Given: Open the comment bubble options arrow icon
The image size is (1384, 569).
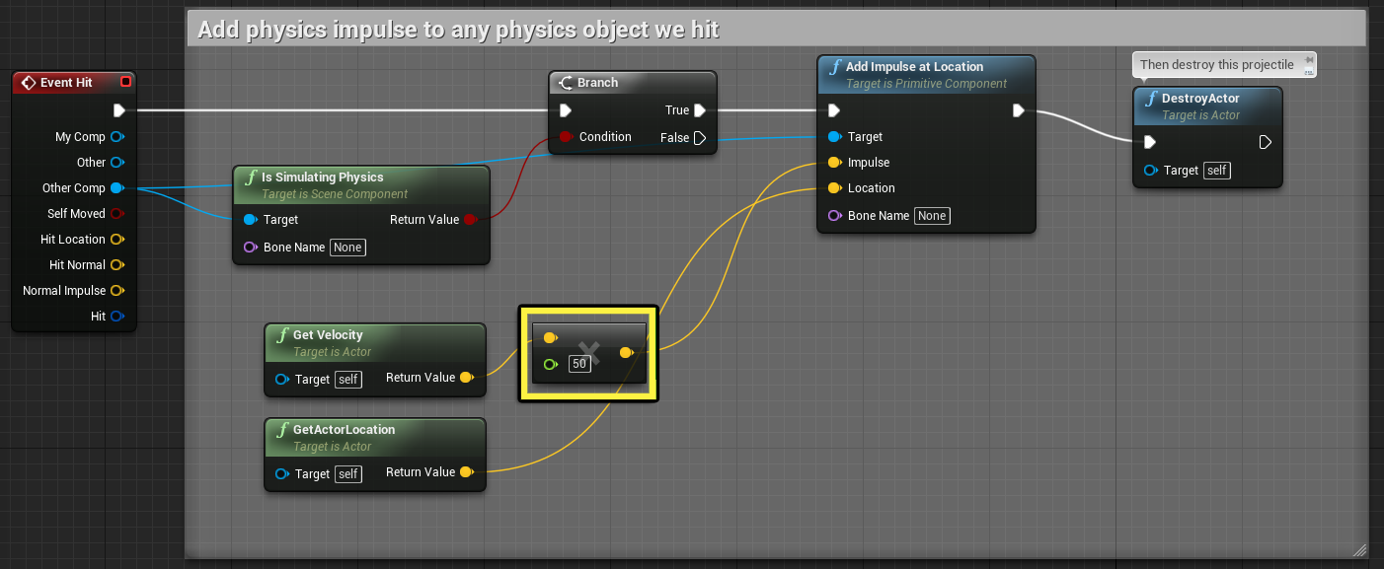Looking at the screenshot, I should tap(1309, 65).
